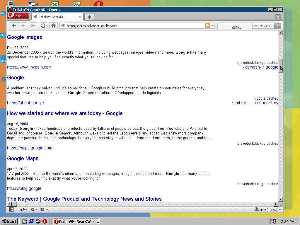Viewport: 300px width, 225px height.
Task: Open the red Opera Menu button
Action: click(18, 16)
